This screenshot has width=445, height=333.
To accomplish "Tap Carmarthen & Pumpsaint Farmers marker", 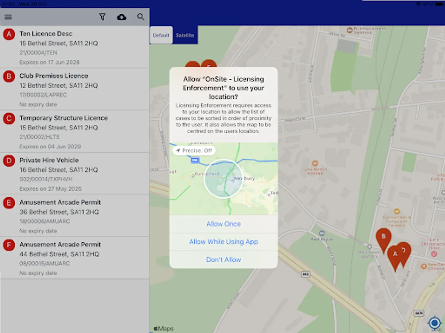I will pyautogui.click(x=396, y=212).
